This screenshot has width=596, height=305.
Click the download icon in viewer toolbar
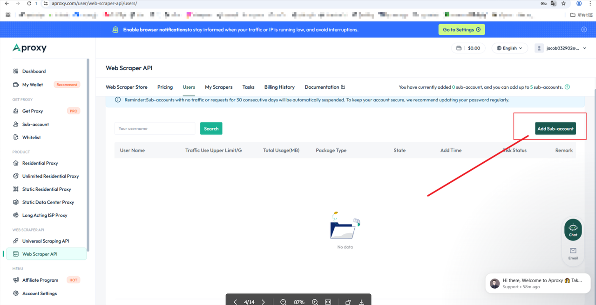[361, 302]
